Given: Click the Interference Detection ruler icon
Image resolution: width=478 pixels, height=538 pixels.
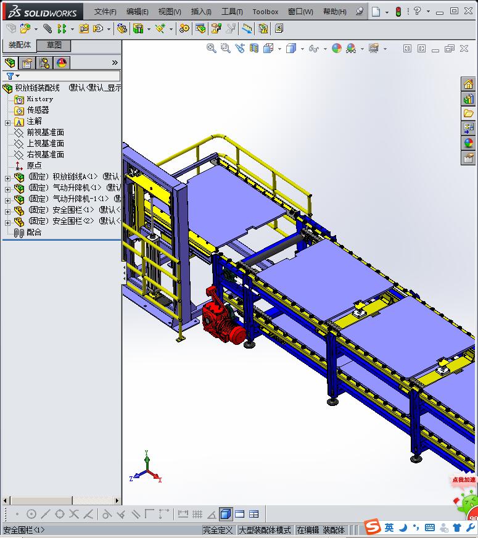Looking at the screenshot, I should tap(247, 28).
